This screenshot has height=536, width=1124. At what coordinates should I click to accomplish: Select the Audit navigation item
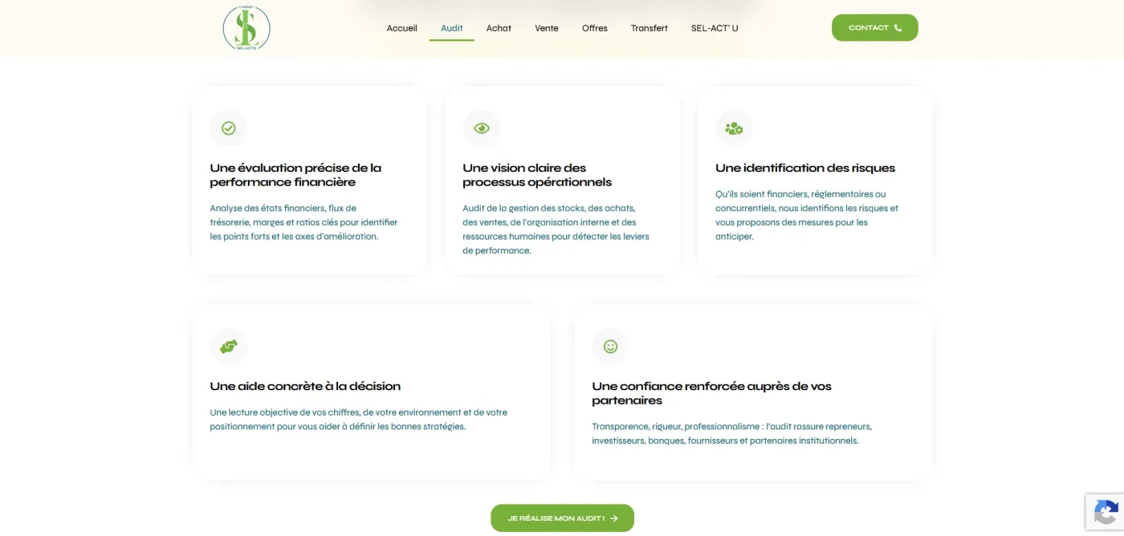point(452,28)
